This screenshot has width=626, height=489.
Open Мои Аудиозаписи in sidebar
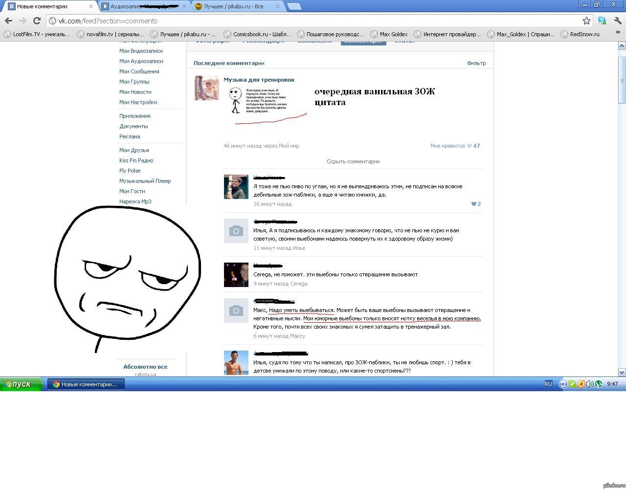tap(141, 61)
